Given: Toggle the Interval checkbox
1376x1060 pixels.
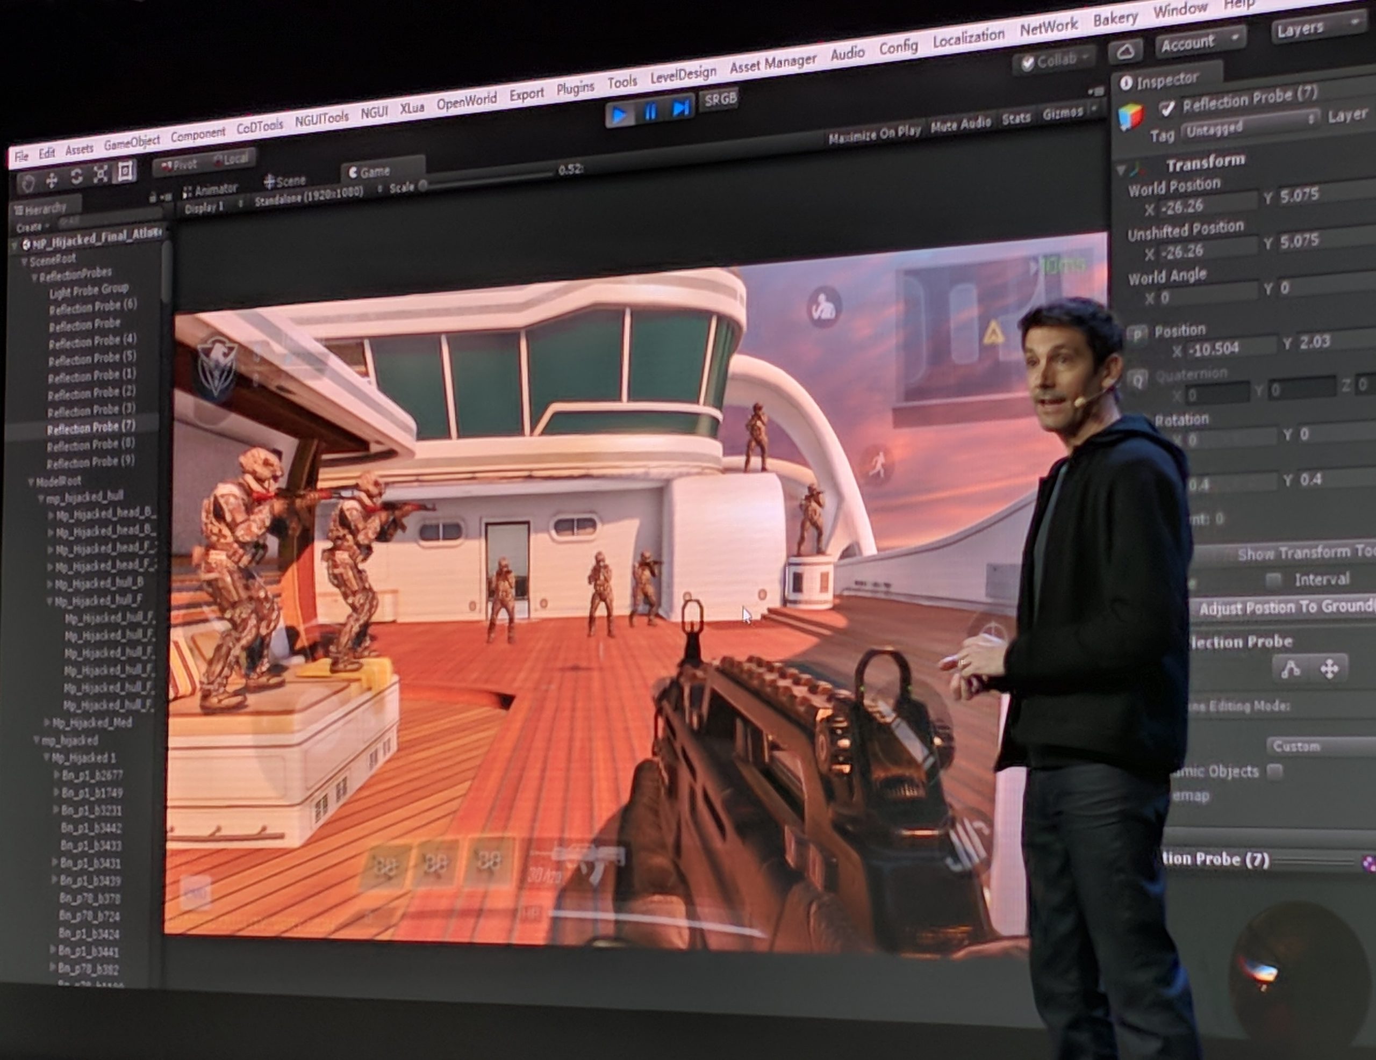Looking at the screenshot, I should coord(1274,580).
